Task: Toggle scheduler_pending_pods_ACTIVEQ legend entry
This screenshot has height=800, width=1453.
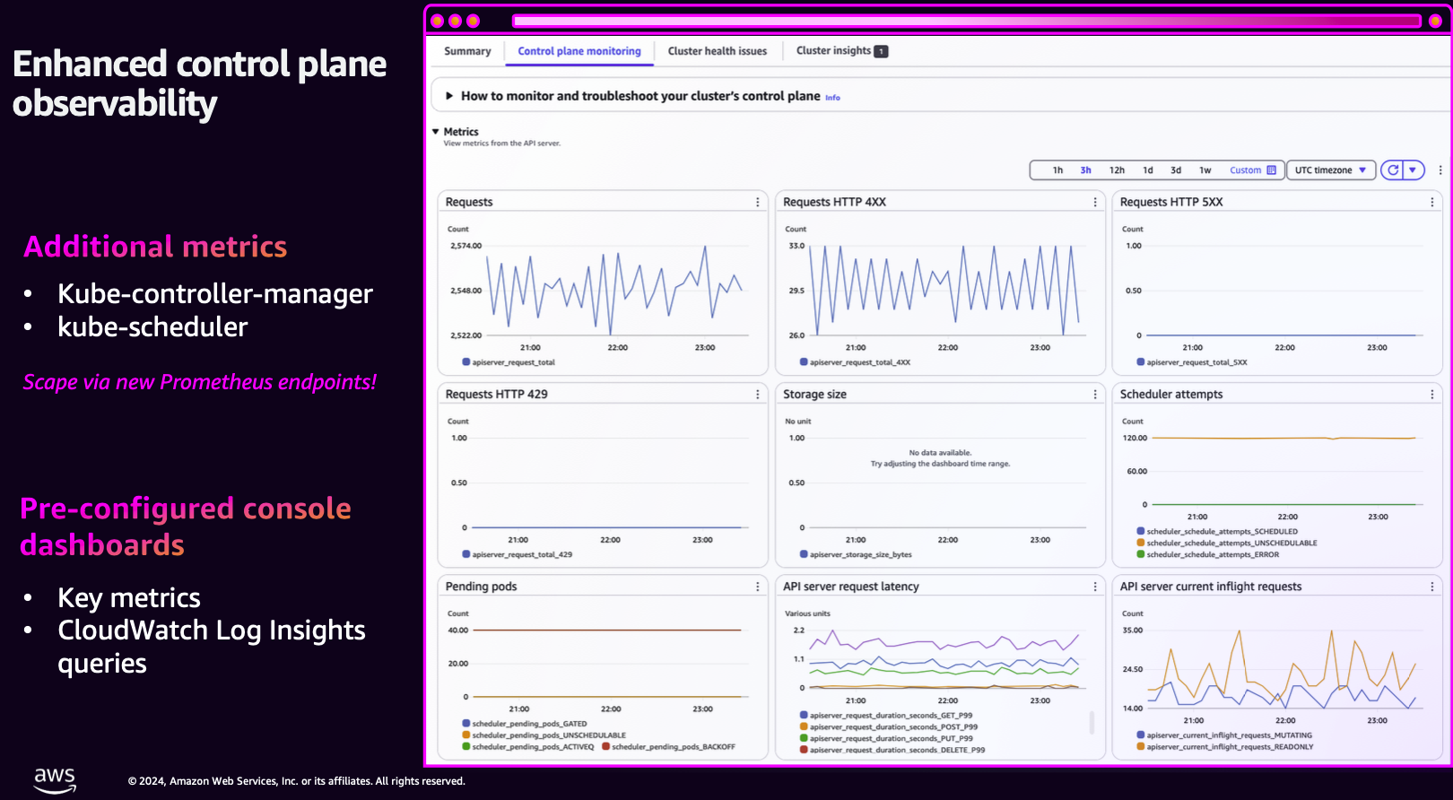Action: [x=527, y=747]
